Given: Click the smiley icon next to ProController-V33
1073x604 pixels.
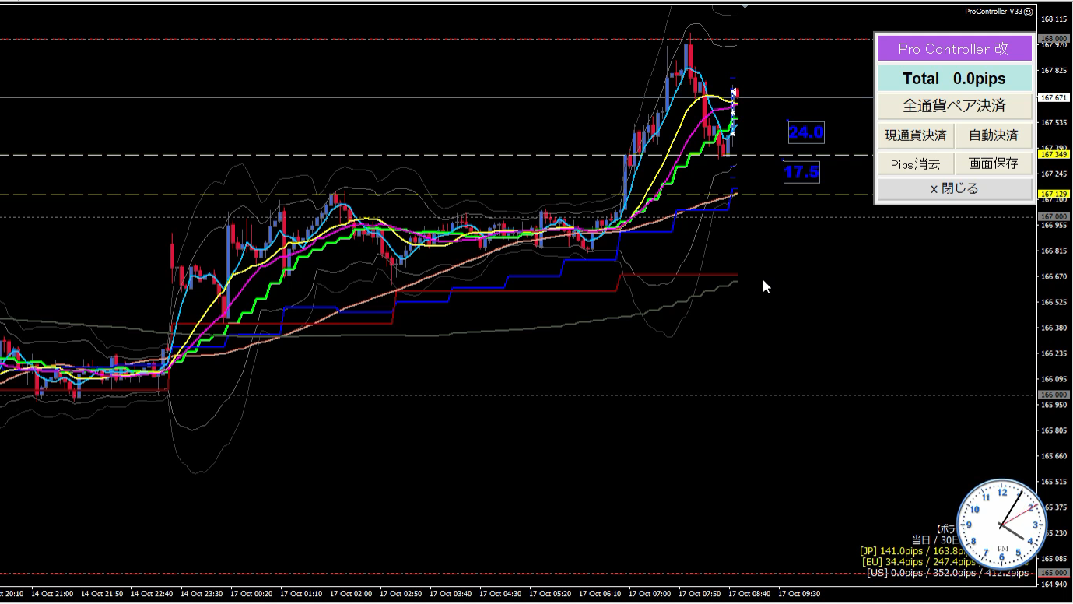Looking at the screenshot, I should (1028, 12).
